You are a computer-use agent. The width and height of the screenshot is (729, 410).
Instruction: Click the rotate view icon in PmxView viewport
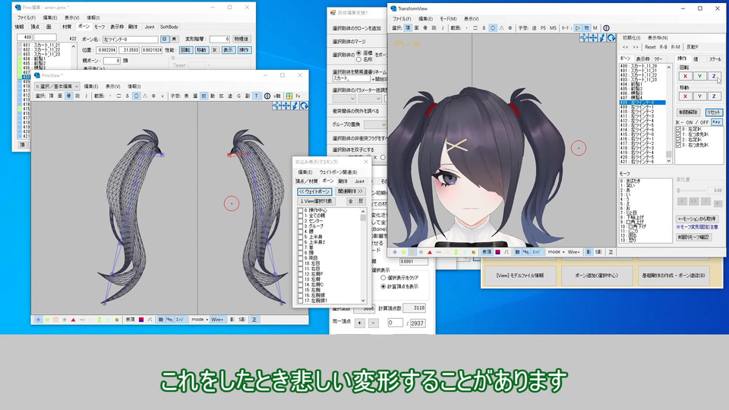(304, 106)
